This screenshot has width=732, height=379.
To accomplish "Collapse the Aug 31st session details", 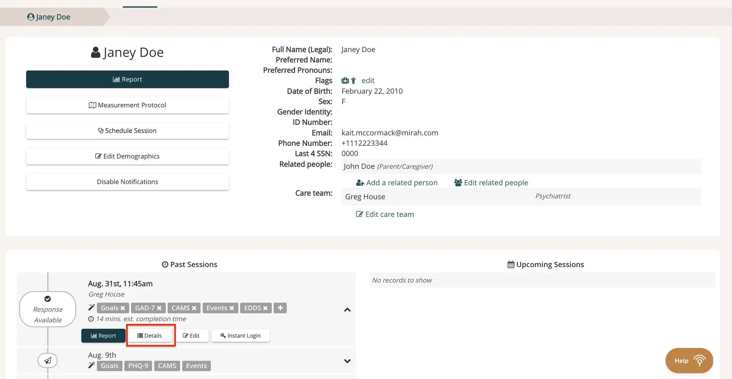I will [x=347, y=310].
